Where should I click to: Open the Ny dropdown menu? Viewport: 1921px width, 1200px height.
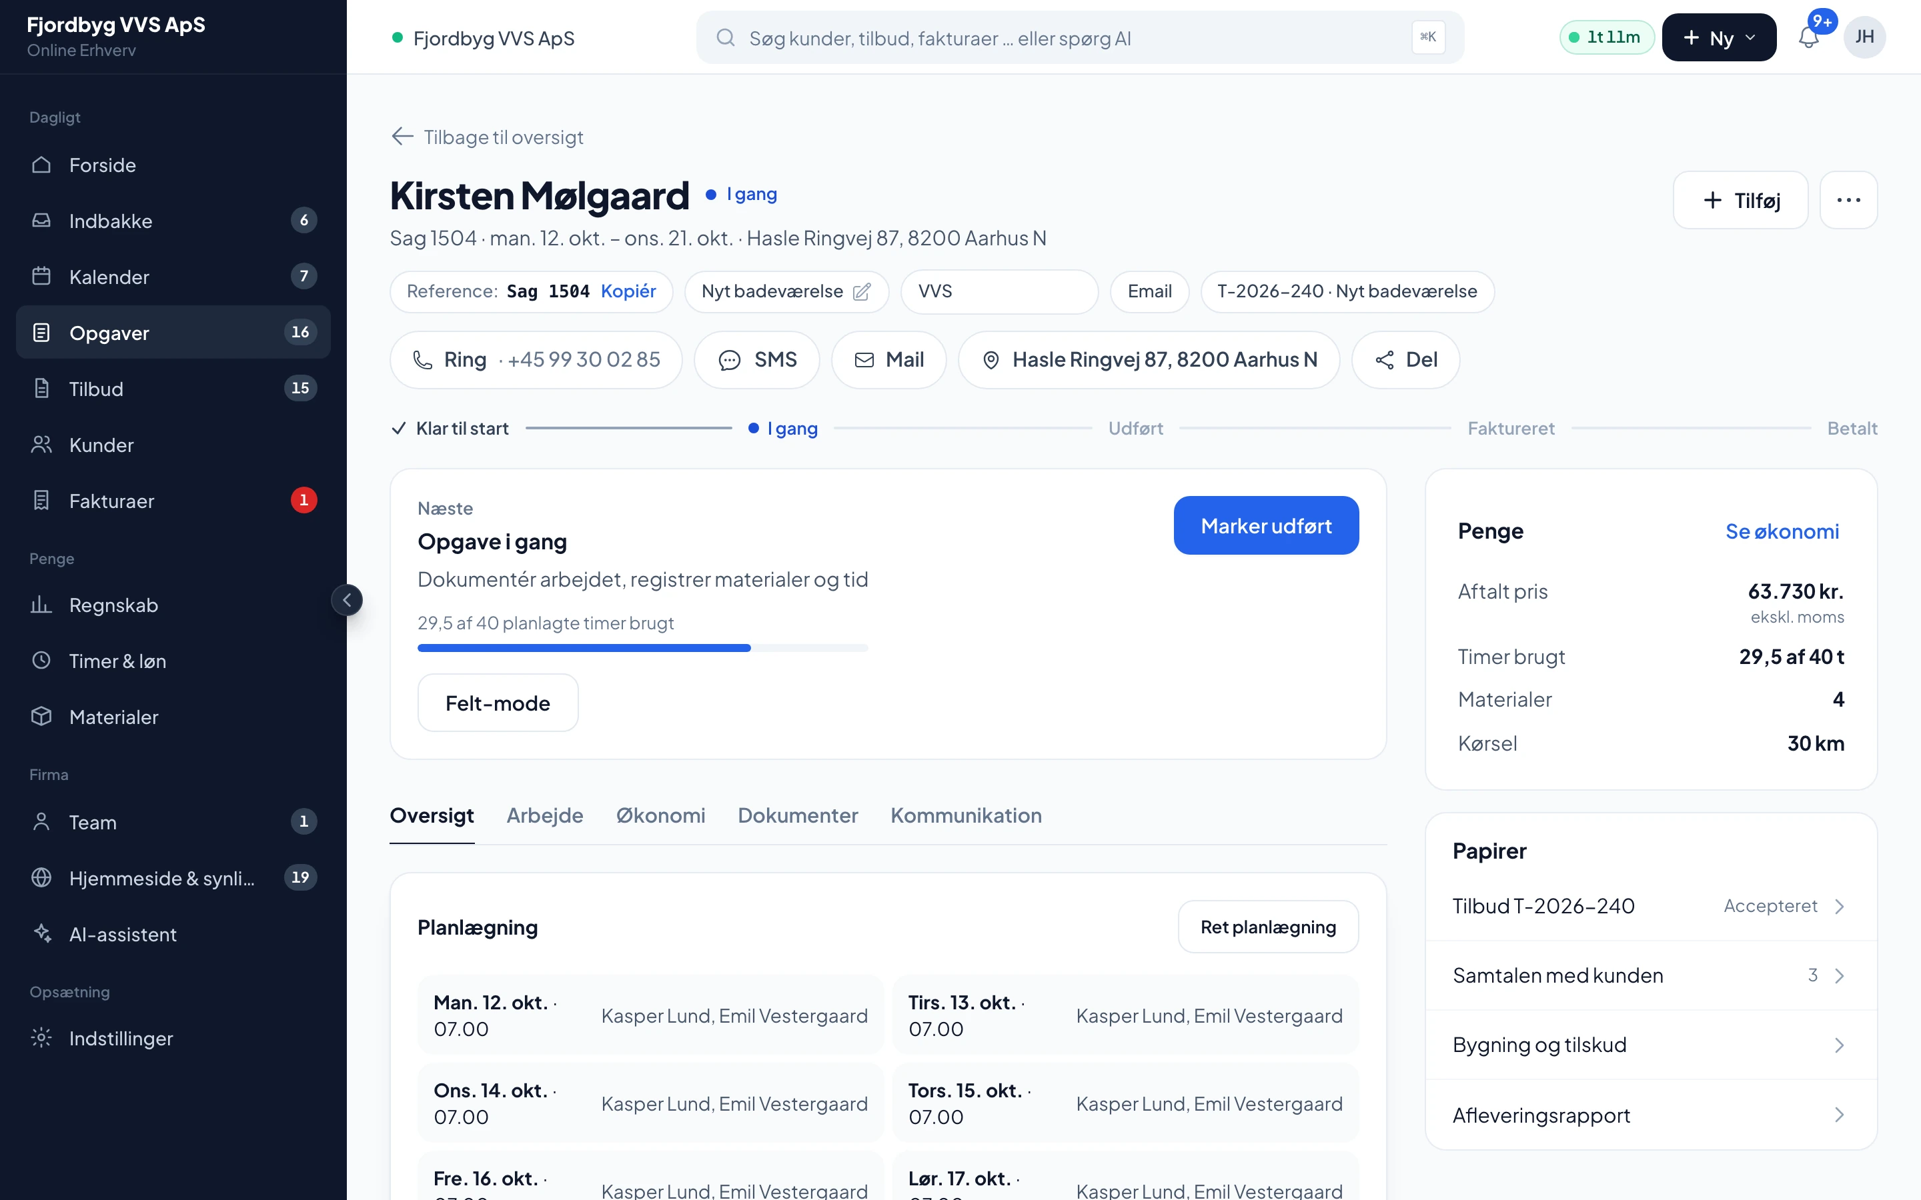click(1719, 37)
